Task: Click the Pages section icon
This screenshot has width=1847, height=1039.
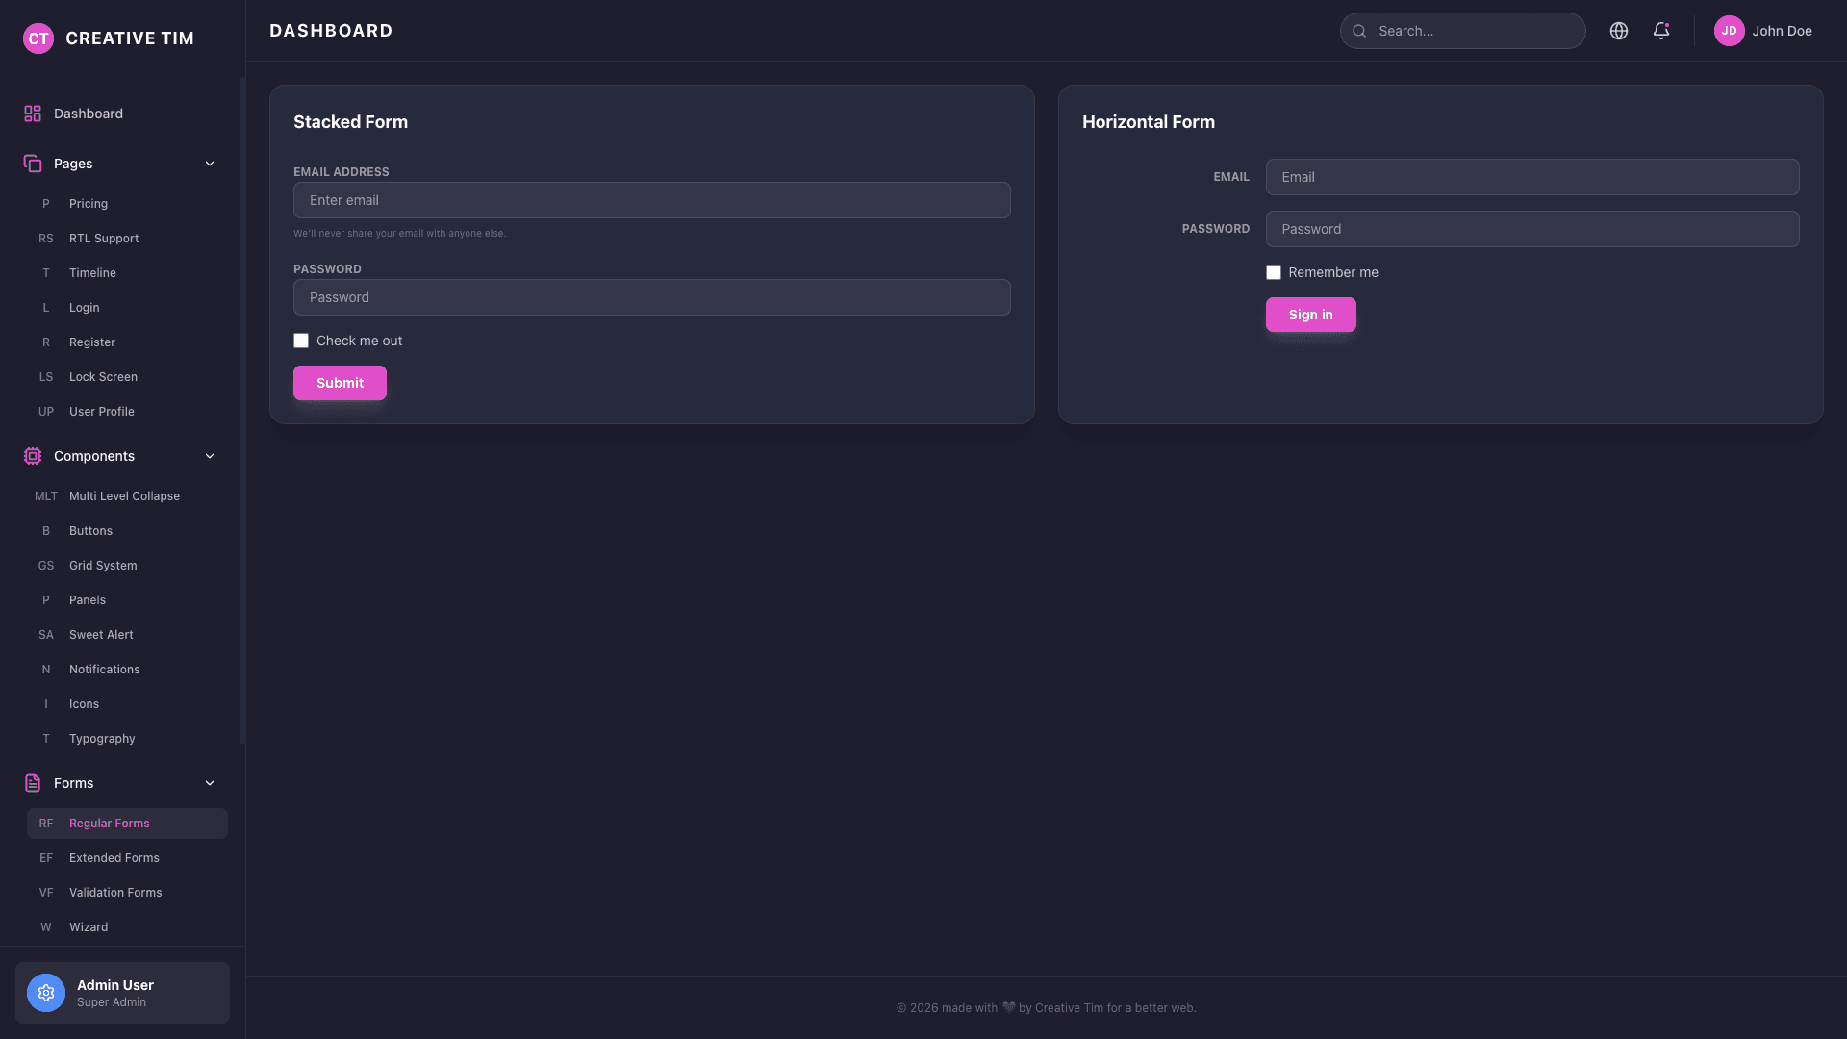Action: (x=32, y=164)
